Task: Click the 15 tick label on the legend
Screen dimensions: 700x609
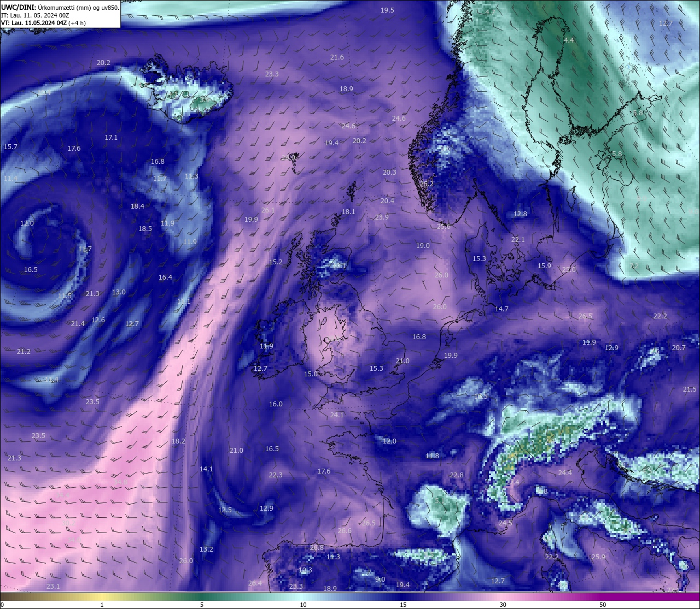Action: point(403,605)
